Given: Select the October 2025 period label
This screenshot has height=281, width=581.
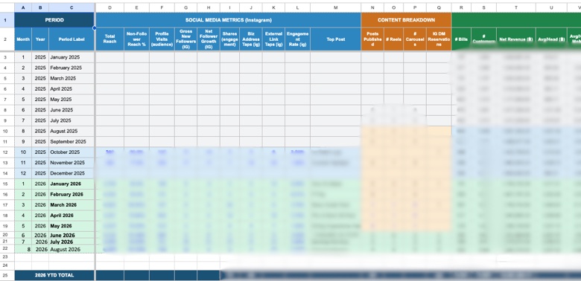Looking at the screenshot, I should pos(72,152).
